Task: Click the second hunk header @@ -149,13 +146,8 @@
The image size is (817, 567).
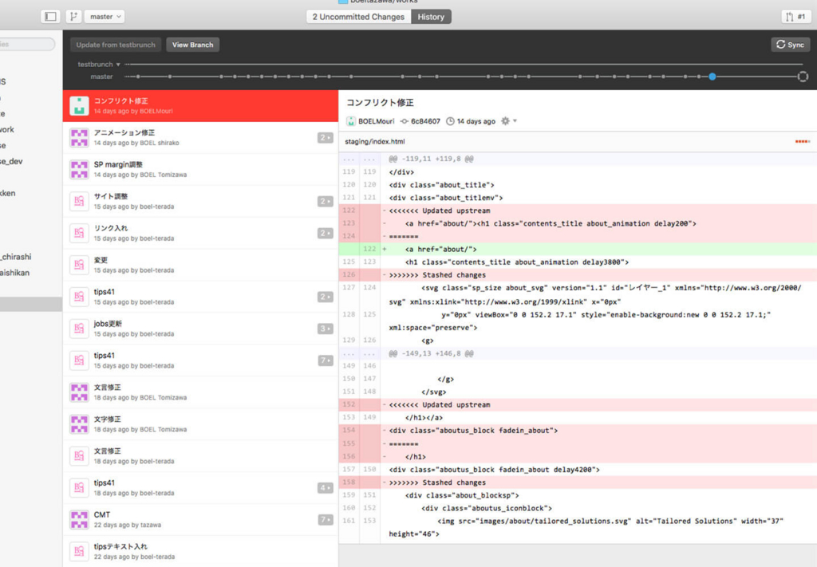Action: (x=578, y=353)
